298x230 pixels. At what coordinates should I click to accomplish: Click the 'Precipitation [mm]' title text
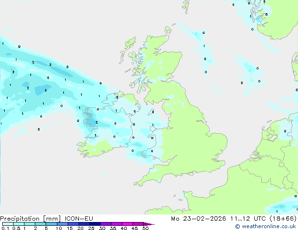[31, 219]
